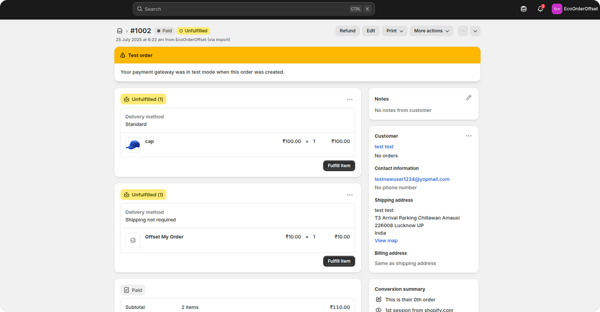This screenshot has height=312, width=600.
Task: Open the test test customer link
Action: point(384,146)
